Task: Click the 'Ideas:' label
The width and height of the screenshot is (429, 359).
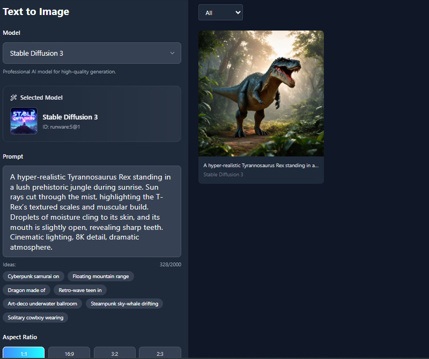Action: [9, 264]
